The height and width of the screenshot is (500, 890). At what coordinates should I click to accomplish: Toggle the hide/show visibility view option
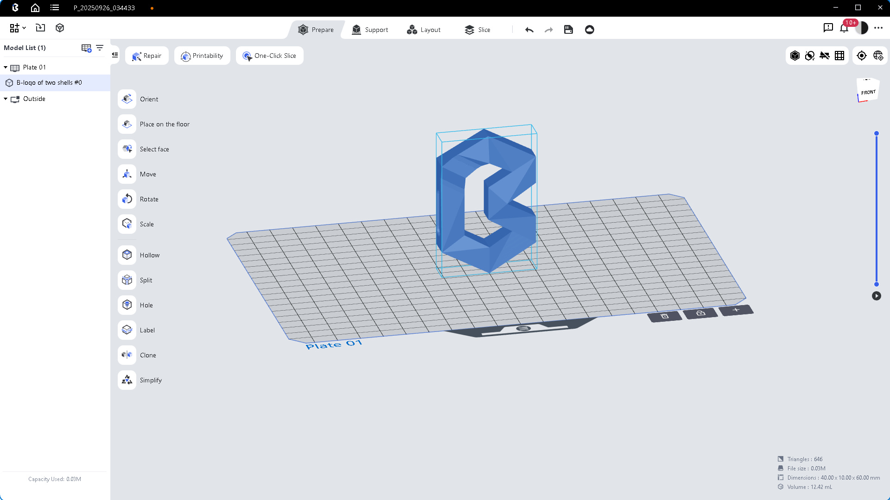coord(825,56)
